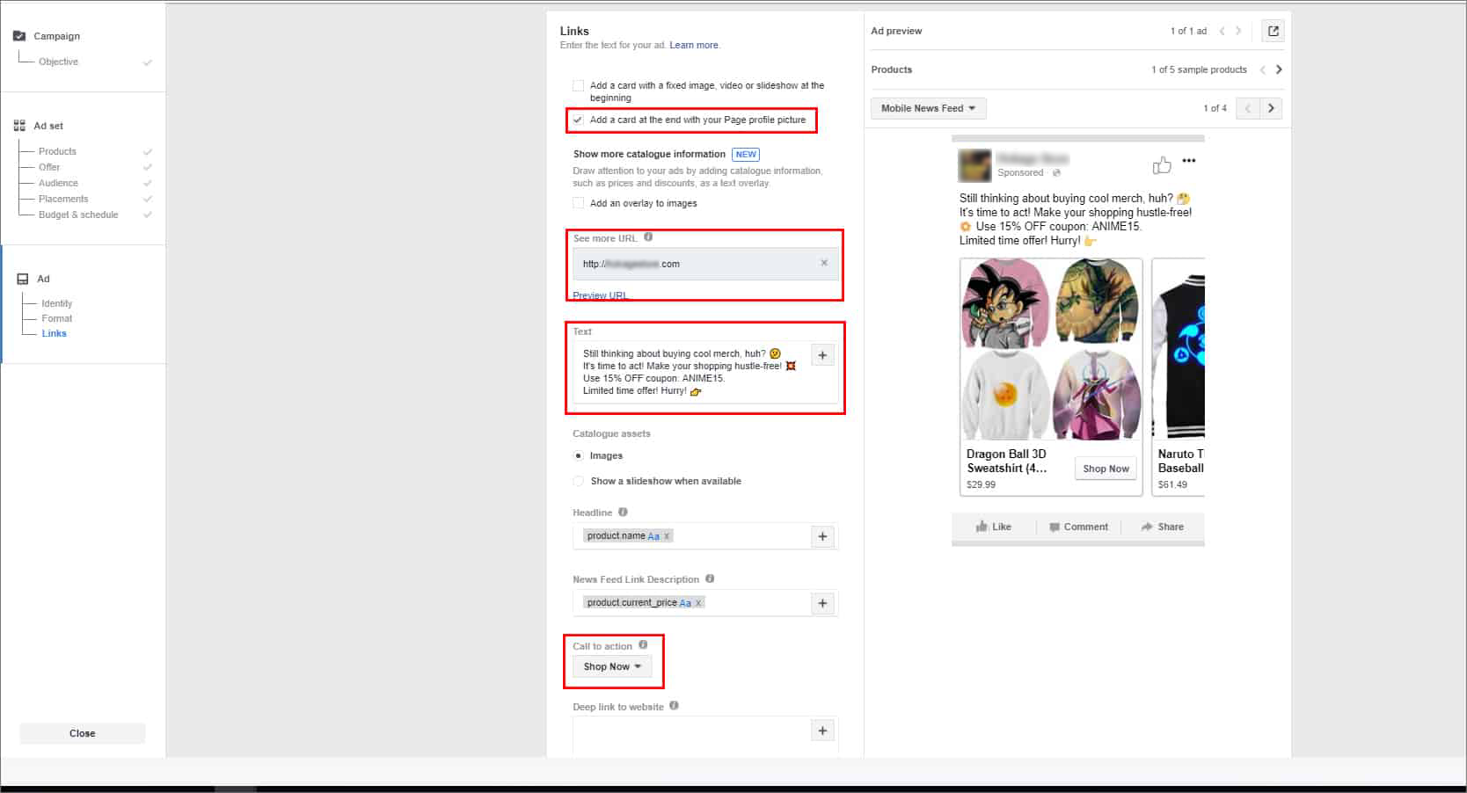
Task: Go to next sample product arrow
Action: pos(1279,69)
